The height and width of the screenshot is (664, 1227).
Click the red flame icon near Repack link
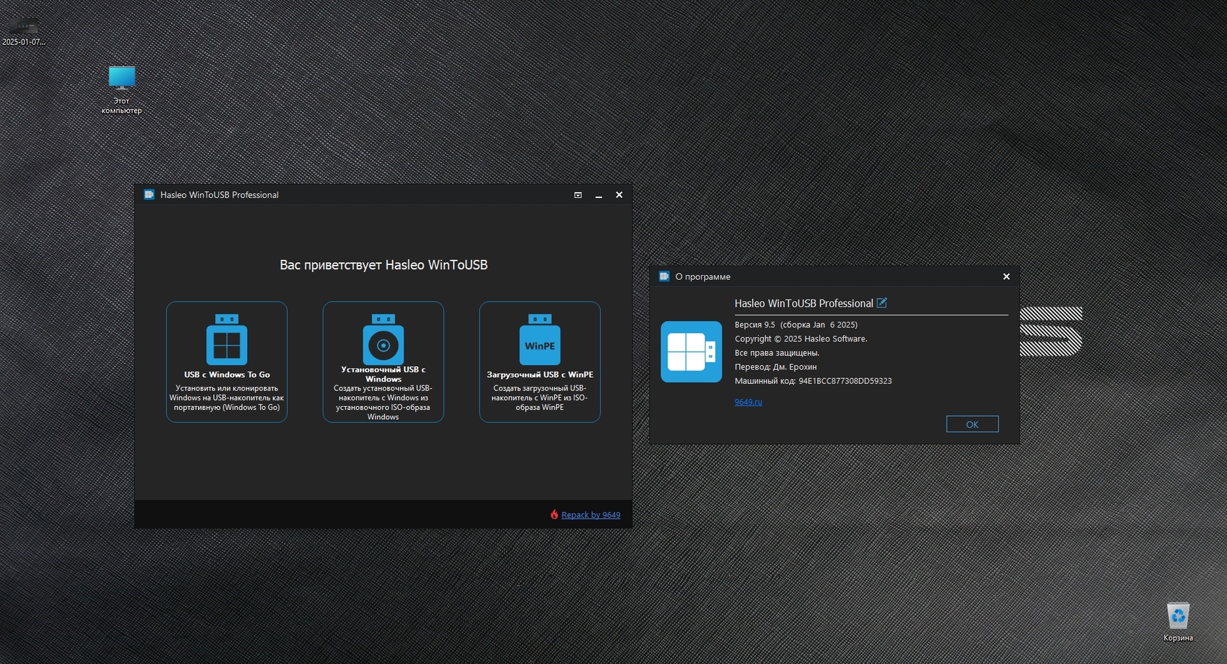pyautogui.click(x=554, y=514)
